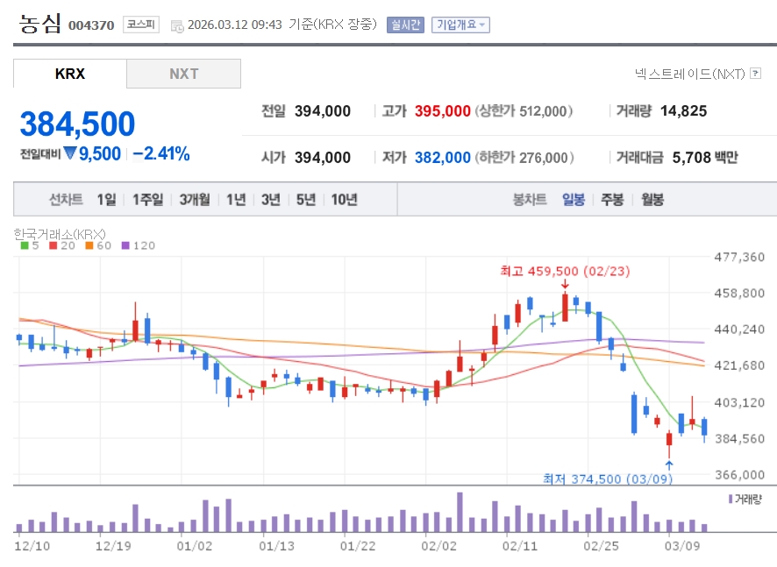Select the 월봉 monthly candle chart
The height and width of the screenshot is (567, 777).
pos(652,200)
